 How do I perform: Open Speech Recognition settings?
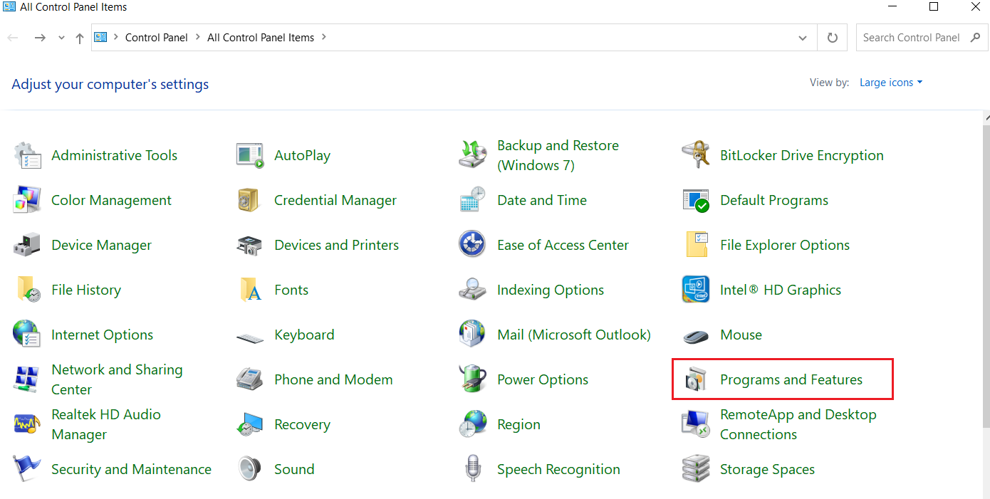(558, 468)
